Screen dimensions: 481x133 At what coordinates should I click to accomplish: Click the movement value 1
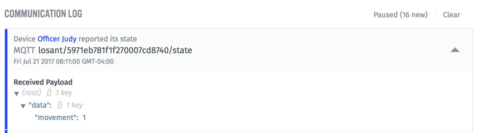pos(84,118)
